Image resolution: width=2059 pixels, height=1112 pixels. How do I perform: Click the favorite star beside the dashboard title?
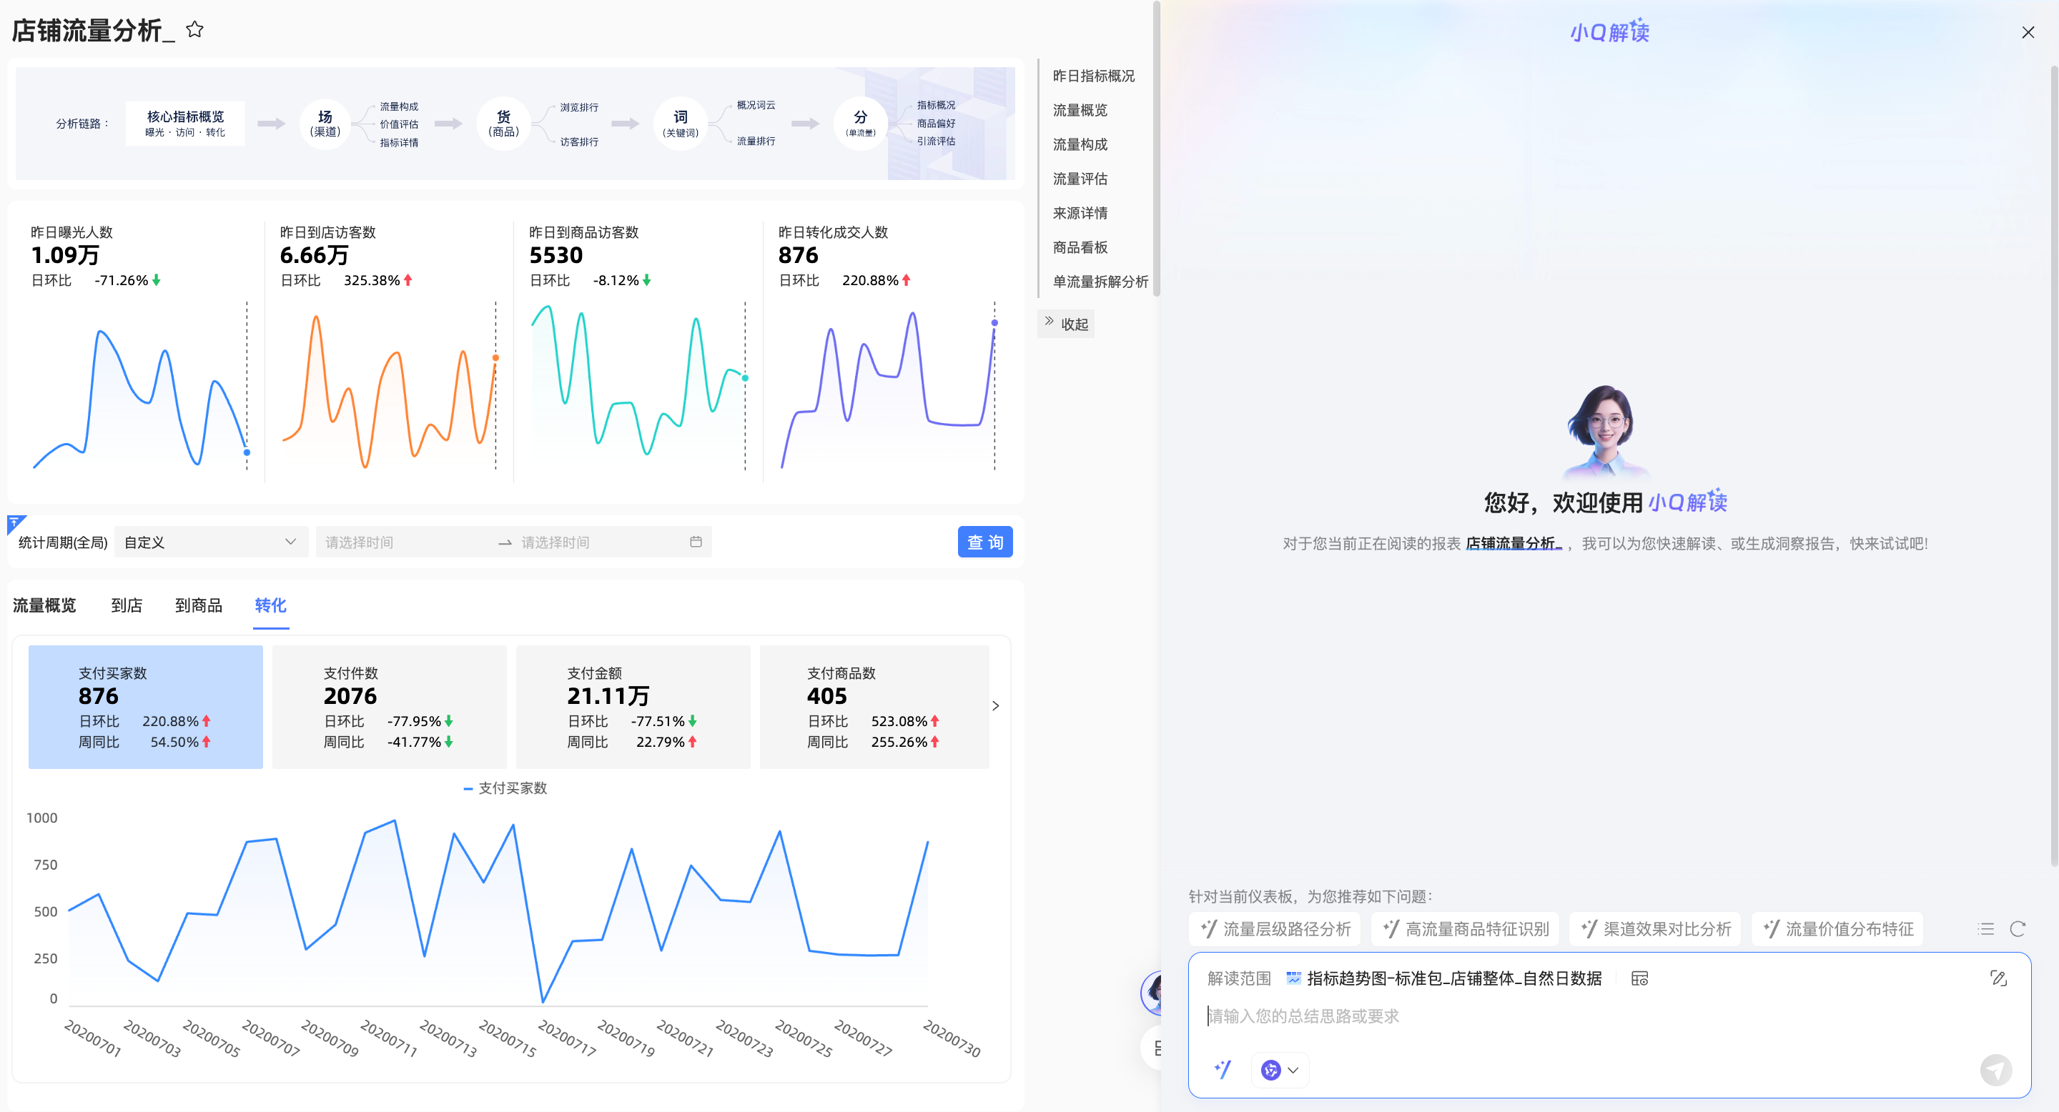tap(194, 29)
